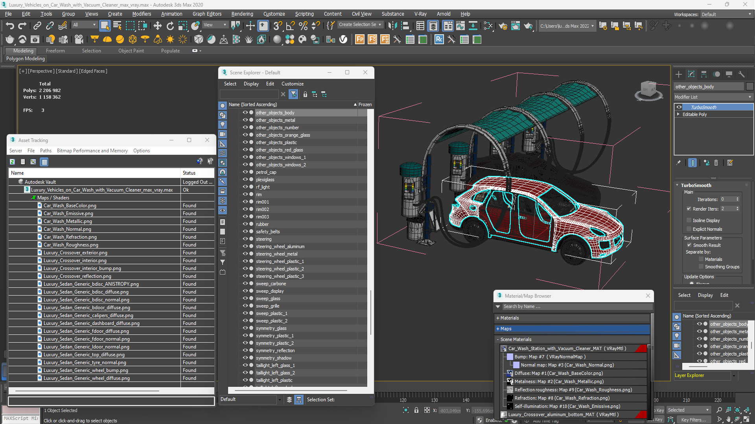Click the Link tool in main toolbar
Image resolution: width=755 pixels, height=424 pixels.
point(37,26)
